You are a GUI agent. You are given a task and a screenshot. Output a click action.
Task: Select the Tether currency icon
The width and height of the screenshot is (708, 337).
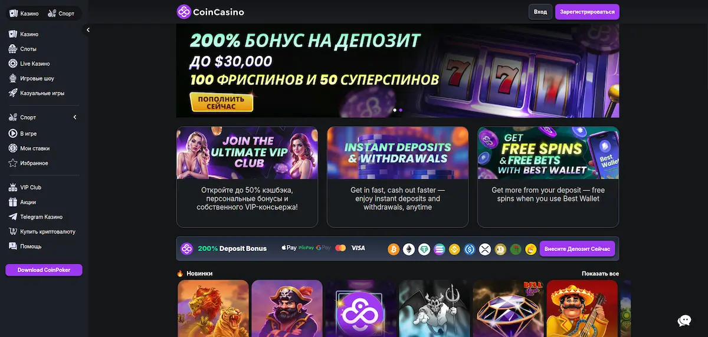[x=424, y=249]
